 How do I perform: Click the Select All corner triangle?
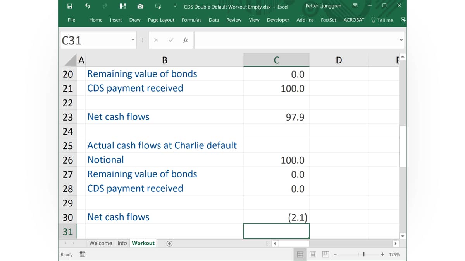point(71,60)
